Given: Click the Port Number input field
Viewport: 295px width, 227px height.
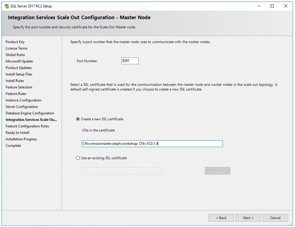Looking at the screenshot, I should click(130, 61).
